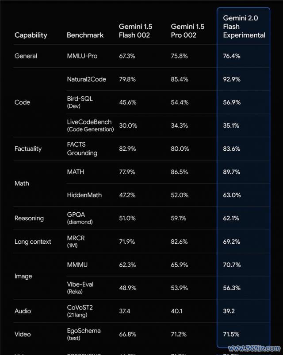Click the LiveCodeBench benchmark label
Viewport: 283px width, 355px height.
[x=90, y=125]
